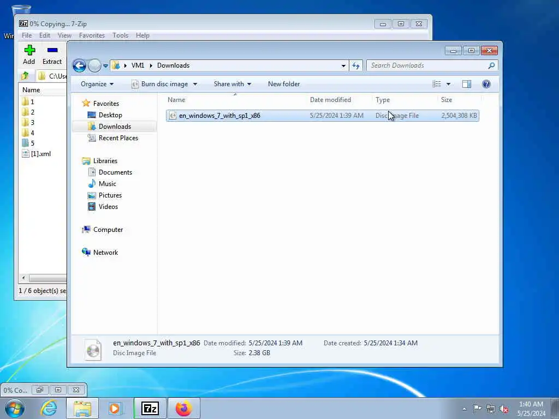Click VM1 in the address breadcrumb
The height and width of the screenshot is (419, 559).
click(x=138, y=65)
